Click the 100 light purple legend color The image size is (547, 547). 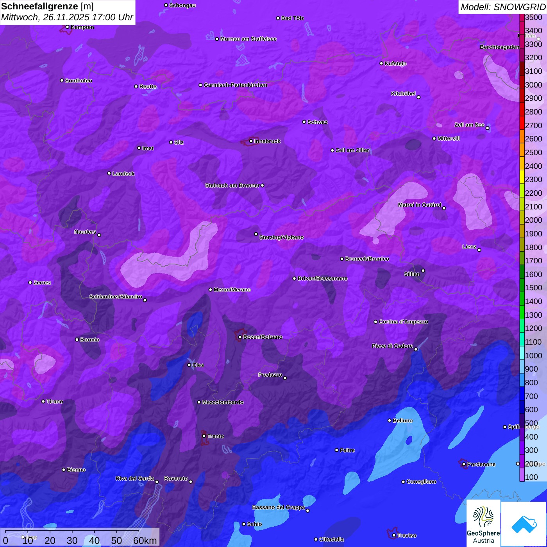click(x=522, y=475)
